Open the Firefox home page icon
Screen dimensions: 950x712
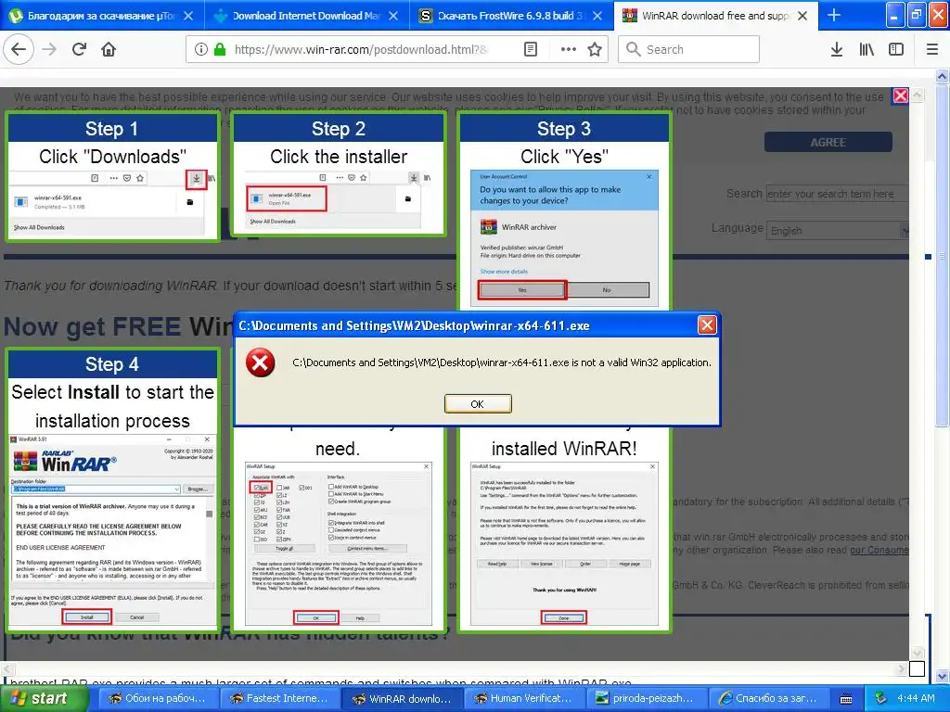[109, 49]
